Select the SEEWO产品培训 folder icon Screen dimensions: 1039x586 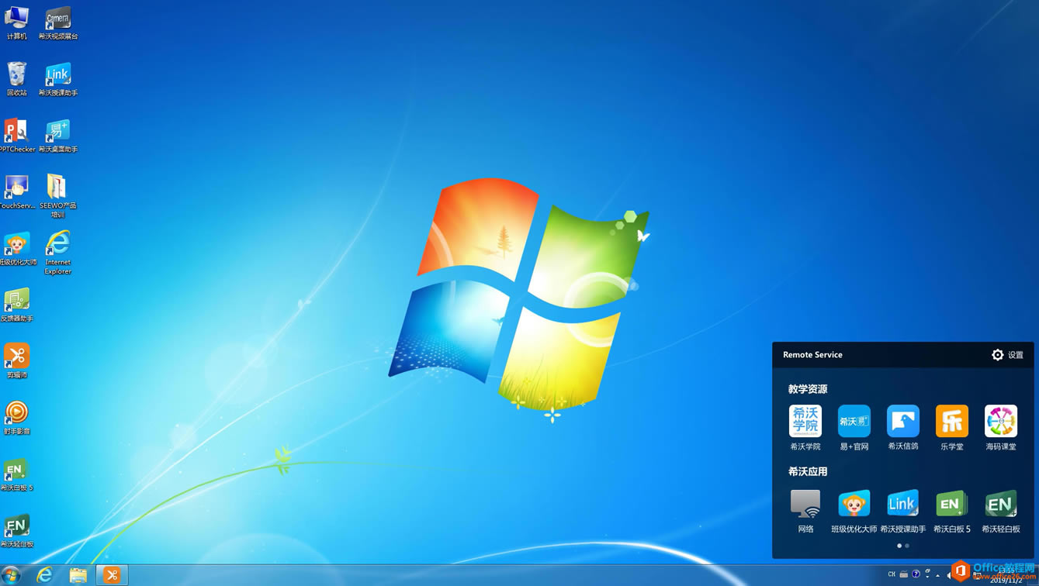click(x=58, y=195)
